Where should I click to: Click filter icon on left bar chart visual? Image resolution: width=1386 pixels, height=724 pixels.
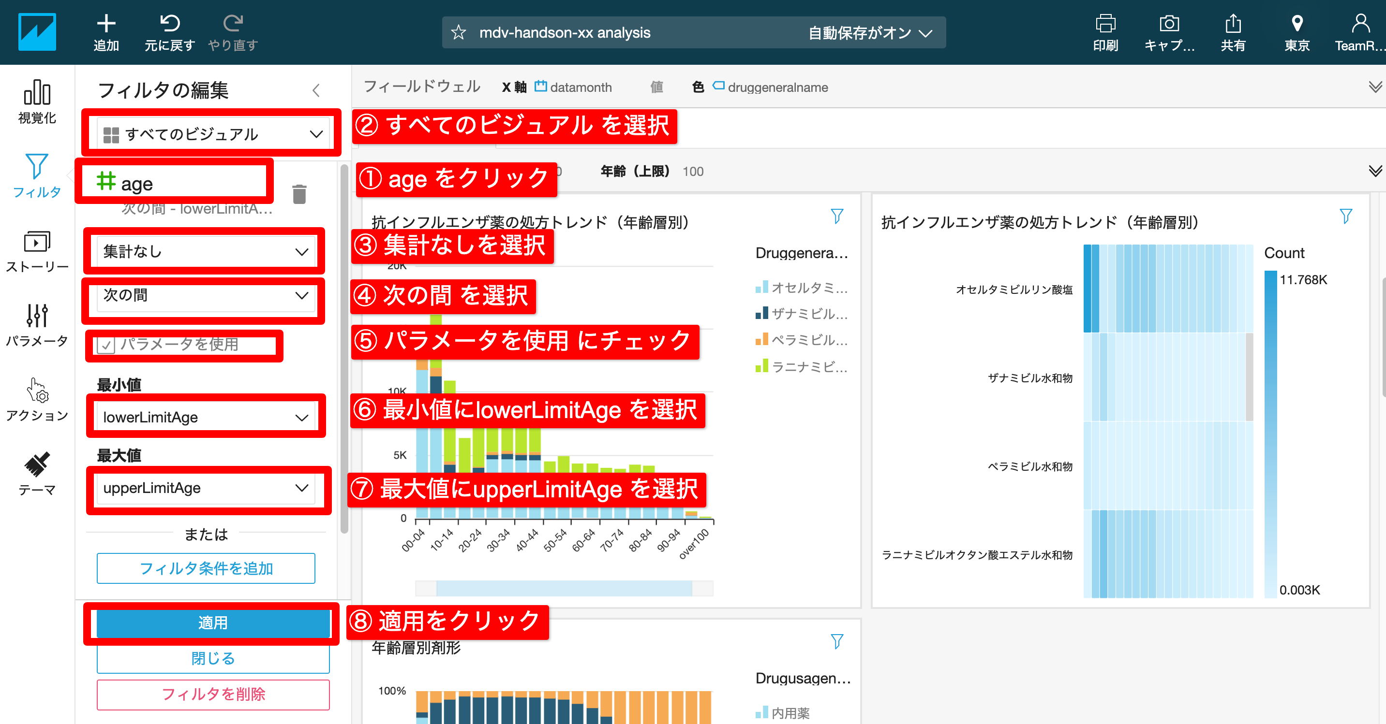[836, 217]
